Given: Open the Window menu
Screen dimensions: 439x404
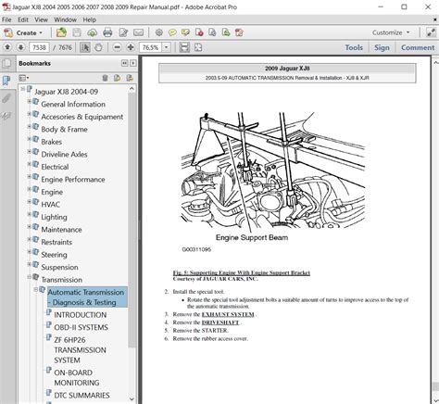Looking at the screenshot, I should [65, 19].
